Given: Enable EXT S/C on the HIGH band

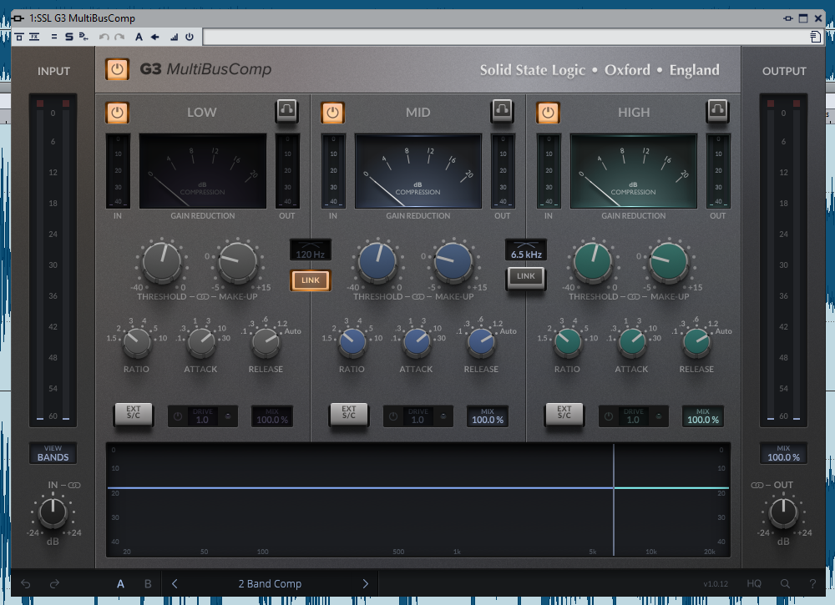Looking at the screenshot, I should pos(564,413).
